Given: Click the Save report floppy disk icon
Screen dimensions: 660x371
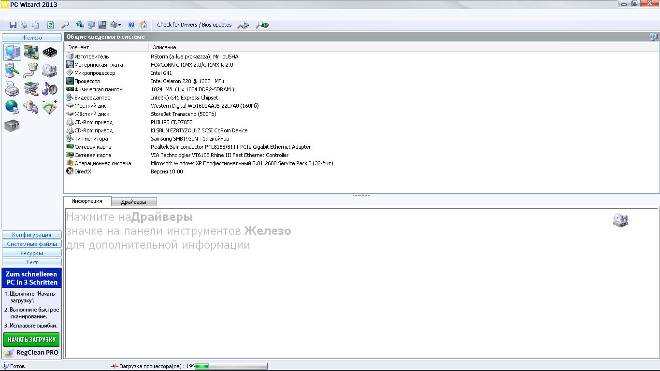Looking at the screenshot, I should point(13,25).
